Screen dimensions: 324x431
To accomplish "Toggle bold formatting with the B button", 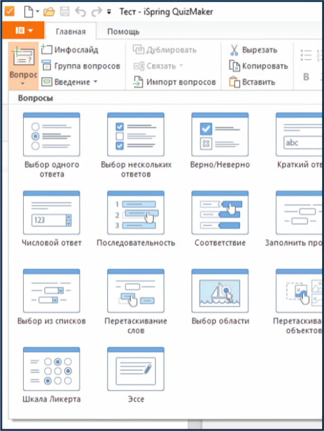I will coord(306,77).
